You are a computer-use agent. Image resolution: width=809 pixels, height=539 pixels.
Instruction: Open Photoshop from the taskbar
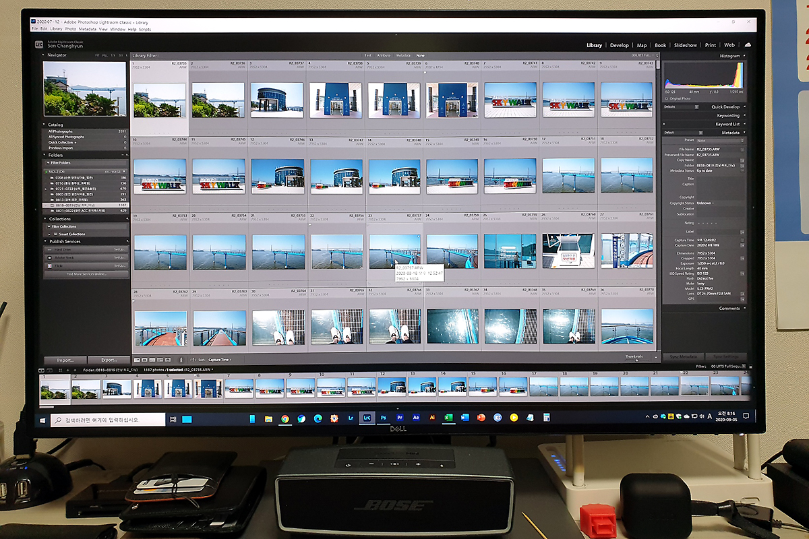(x=384, y=418)
